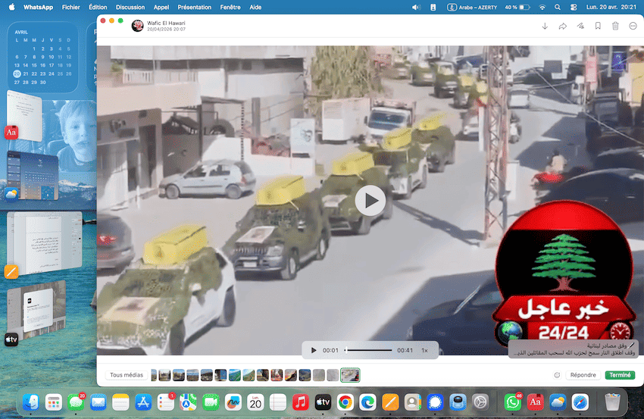The image size is (644, 419).
Task: Open the drawing markup tool
Action: point(580,26)
